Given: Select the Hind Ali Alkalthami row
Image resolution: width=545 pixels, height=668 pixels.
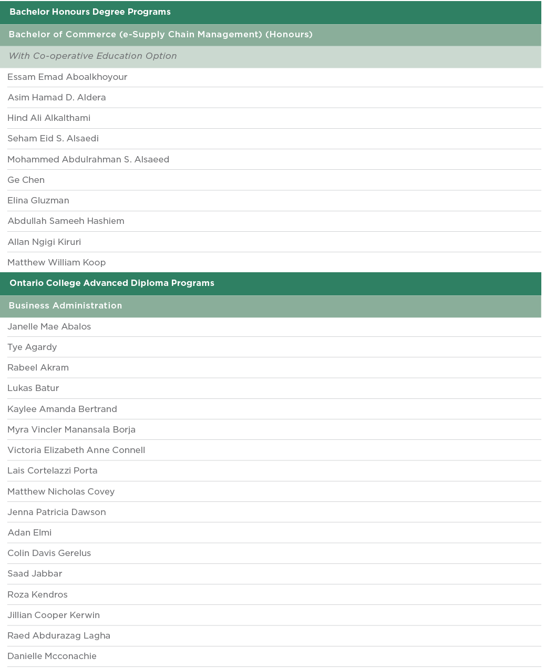Looking at the screenshot, I should [49, 118].
